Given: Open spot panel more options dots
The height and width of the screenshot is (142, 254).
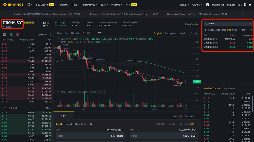Looking at the screenshot, I should click(198, 116).
